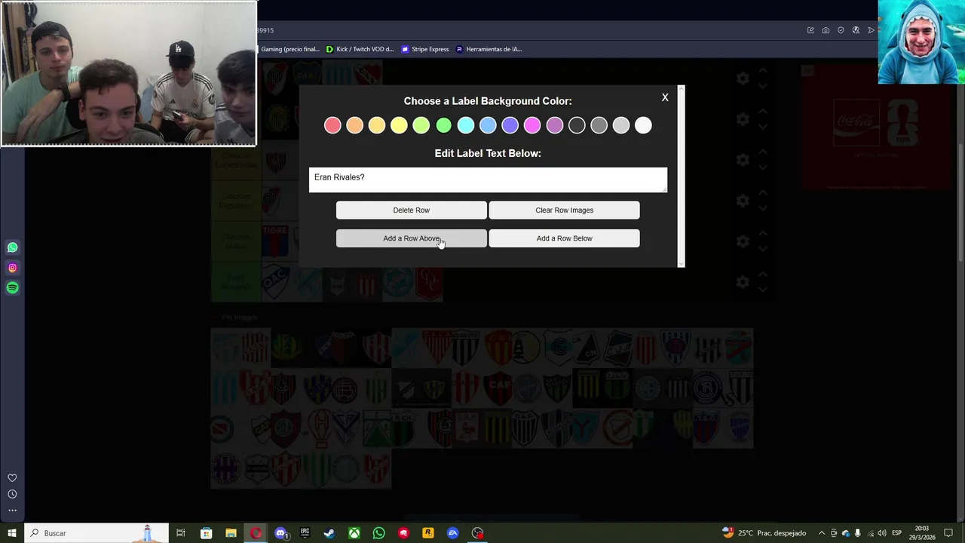The height and width of the screenshot is (543, 965).
Task: Open Instagram in the browser sidebar
Action: coord(12,268)
